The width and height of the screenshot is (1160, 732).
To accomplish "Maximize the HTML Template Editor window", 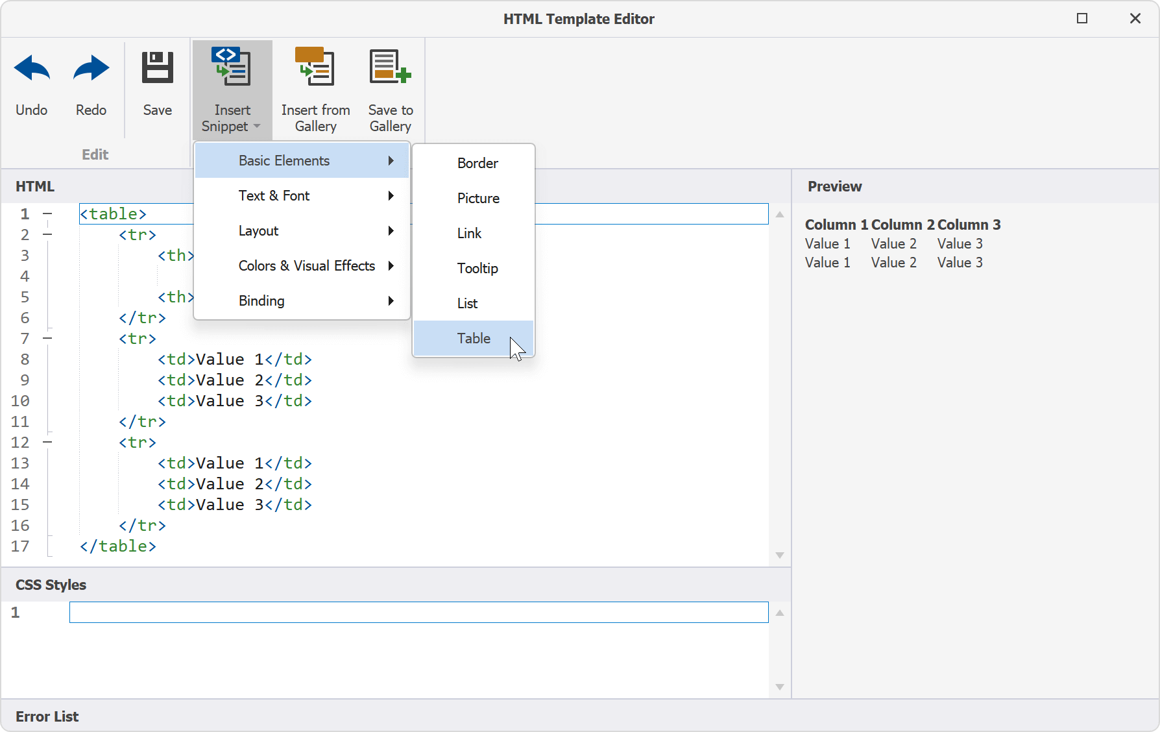I will point(1082,19).
